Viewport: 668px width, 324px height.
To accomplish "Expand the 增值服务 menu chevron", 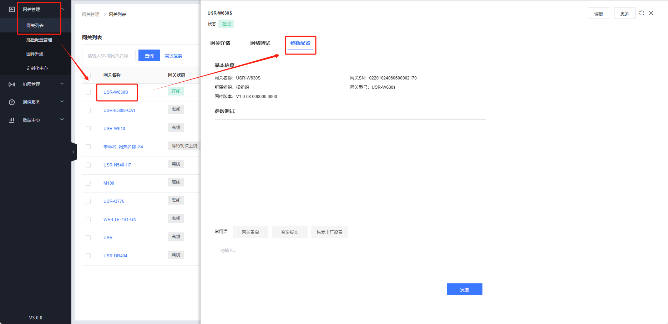I will coord(62,102).
